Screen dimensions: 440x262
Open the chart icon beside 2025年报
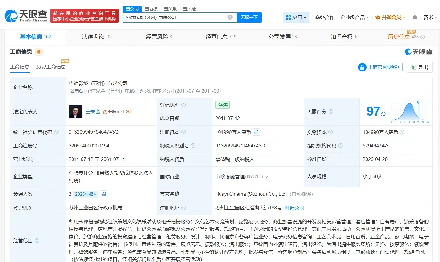click(x=104, y=194)
